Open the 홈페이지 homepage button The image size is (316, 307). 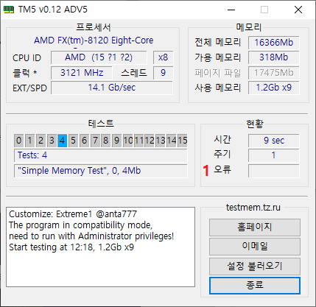click(255, 227)
